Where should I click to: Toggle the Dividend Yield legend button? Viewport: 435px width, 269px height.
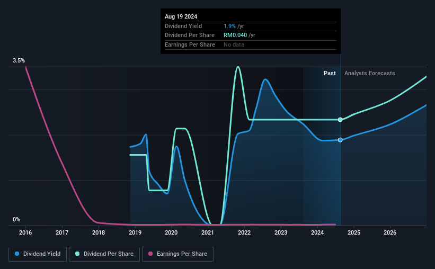coord(38,254)
